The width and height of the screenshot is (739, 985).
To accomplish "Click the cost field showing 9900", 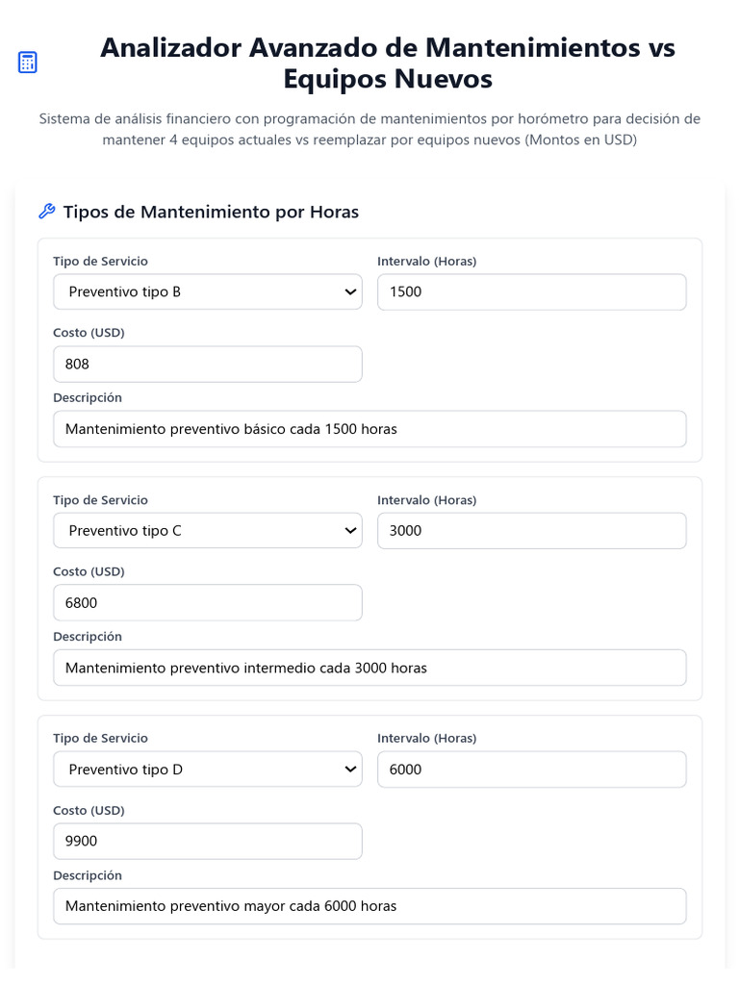I will pos(207,842).
